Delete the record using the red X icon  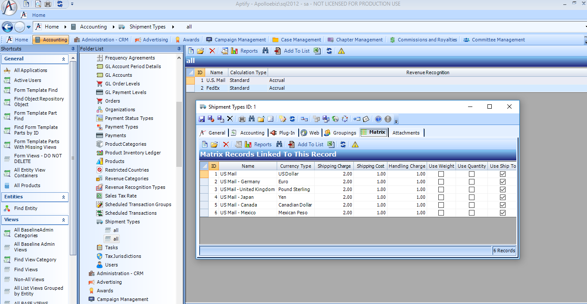pos(230,119)
